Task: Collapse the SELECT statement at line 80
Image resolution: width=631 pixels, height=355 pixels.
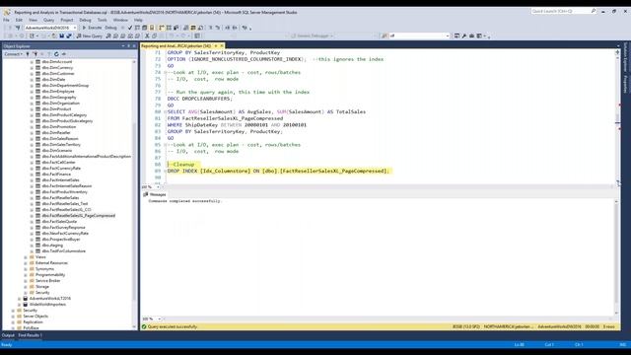Action: point(165,111)
